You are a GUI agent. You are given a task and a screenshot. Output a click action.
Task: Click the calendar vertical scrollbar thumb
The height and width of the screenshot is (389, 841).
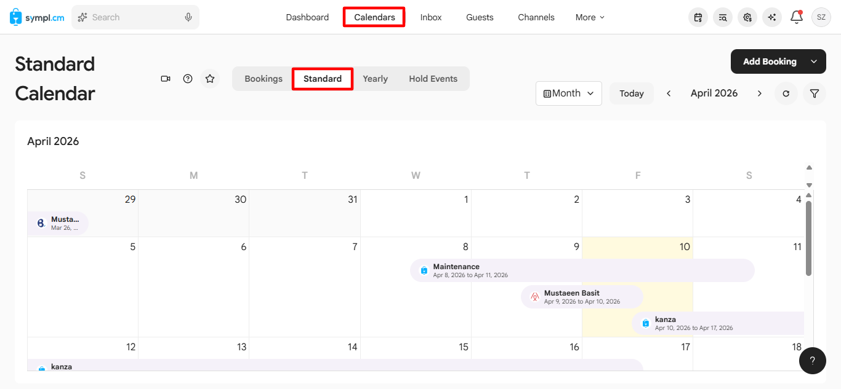click(x=809, y=238)
